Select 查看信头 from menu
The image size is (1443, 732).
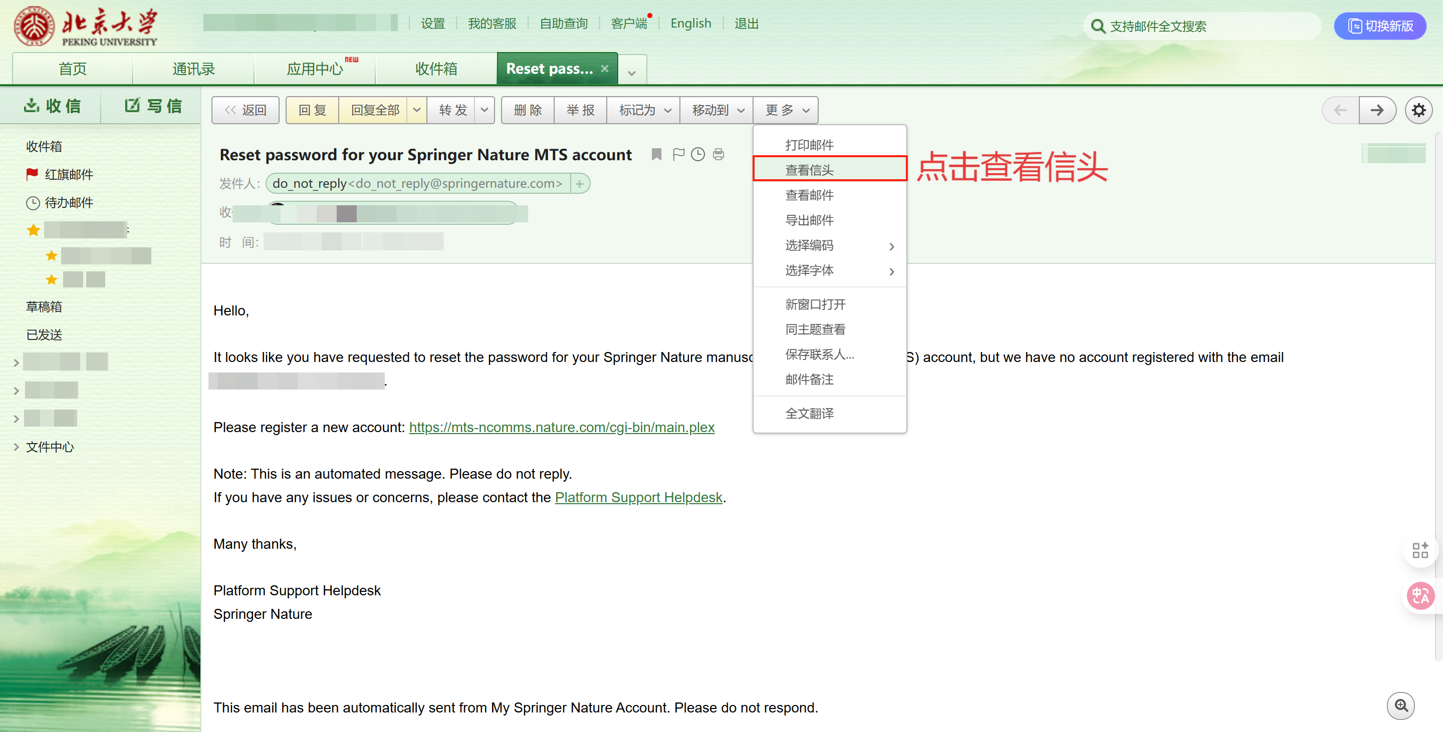[830, 170]
